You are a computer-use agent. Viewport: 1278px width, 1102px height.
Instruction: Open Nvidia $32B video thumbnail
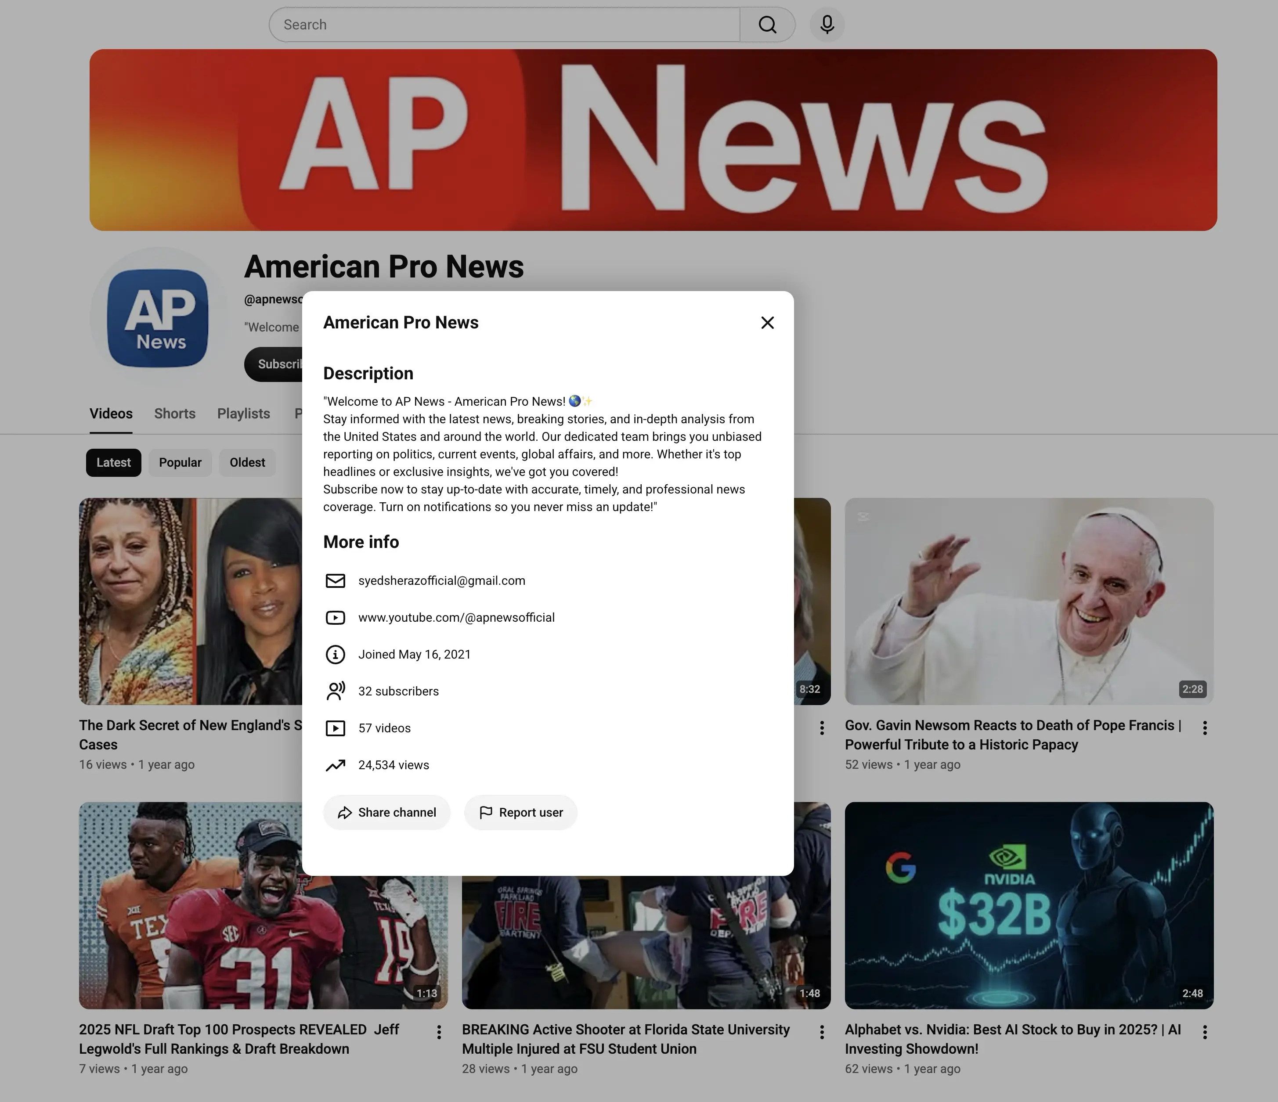coord(1029,905)
